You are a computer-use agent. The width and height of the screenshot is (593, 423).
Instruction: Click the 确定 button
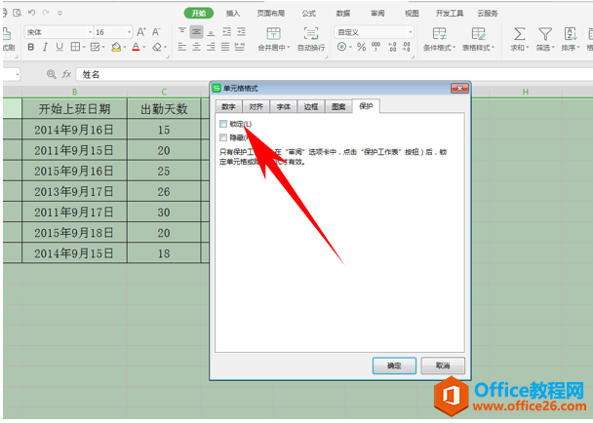click(394, 365)
